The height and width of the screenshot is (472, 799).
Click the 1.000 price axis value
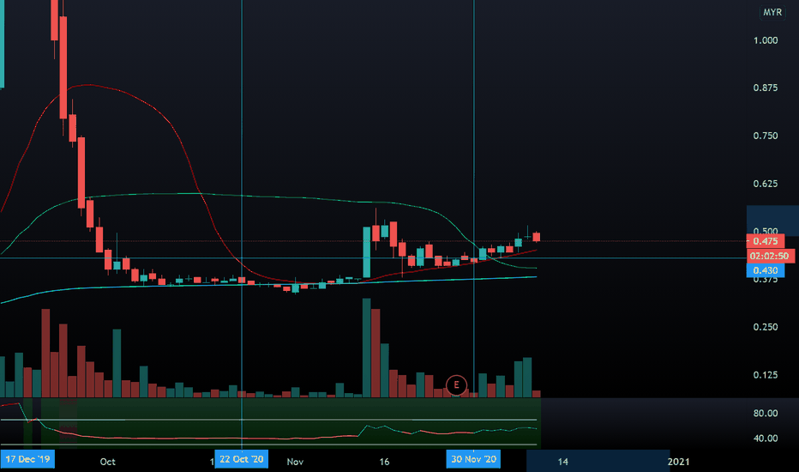pos(766,40)
